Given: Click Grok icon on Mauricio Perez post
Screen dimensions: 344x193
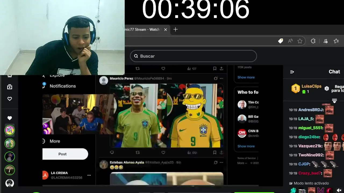Looking at the screenshot, I should [216, 79].
